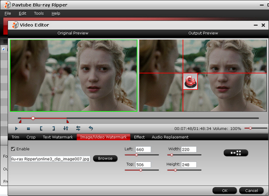Click the playback position slider knob

click(x=33, y=118)
